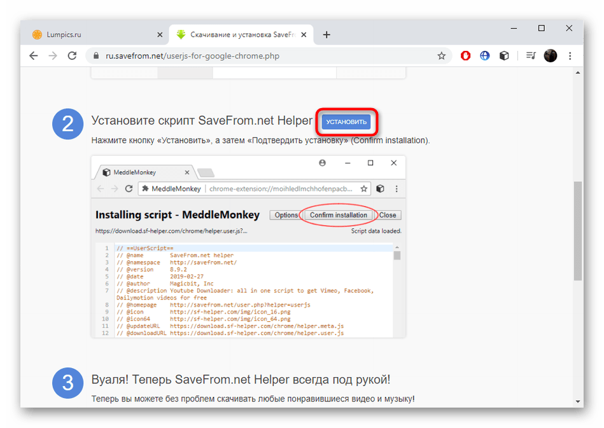Click the blue Установить button
This screenshot has height=428, width=604.
pyautogui.click(x=346, y=121)
